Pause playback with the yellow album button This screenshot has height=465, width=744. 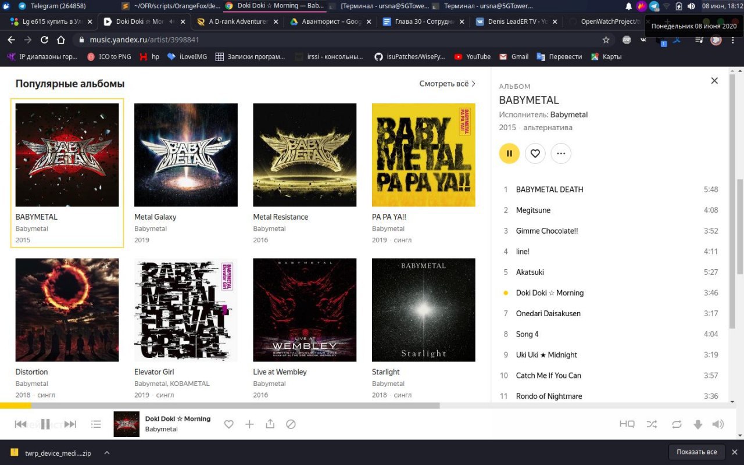point(509,153)
